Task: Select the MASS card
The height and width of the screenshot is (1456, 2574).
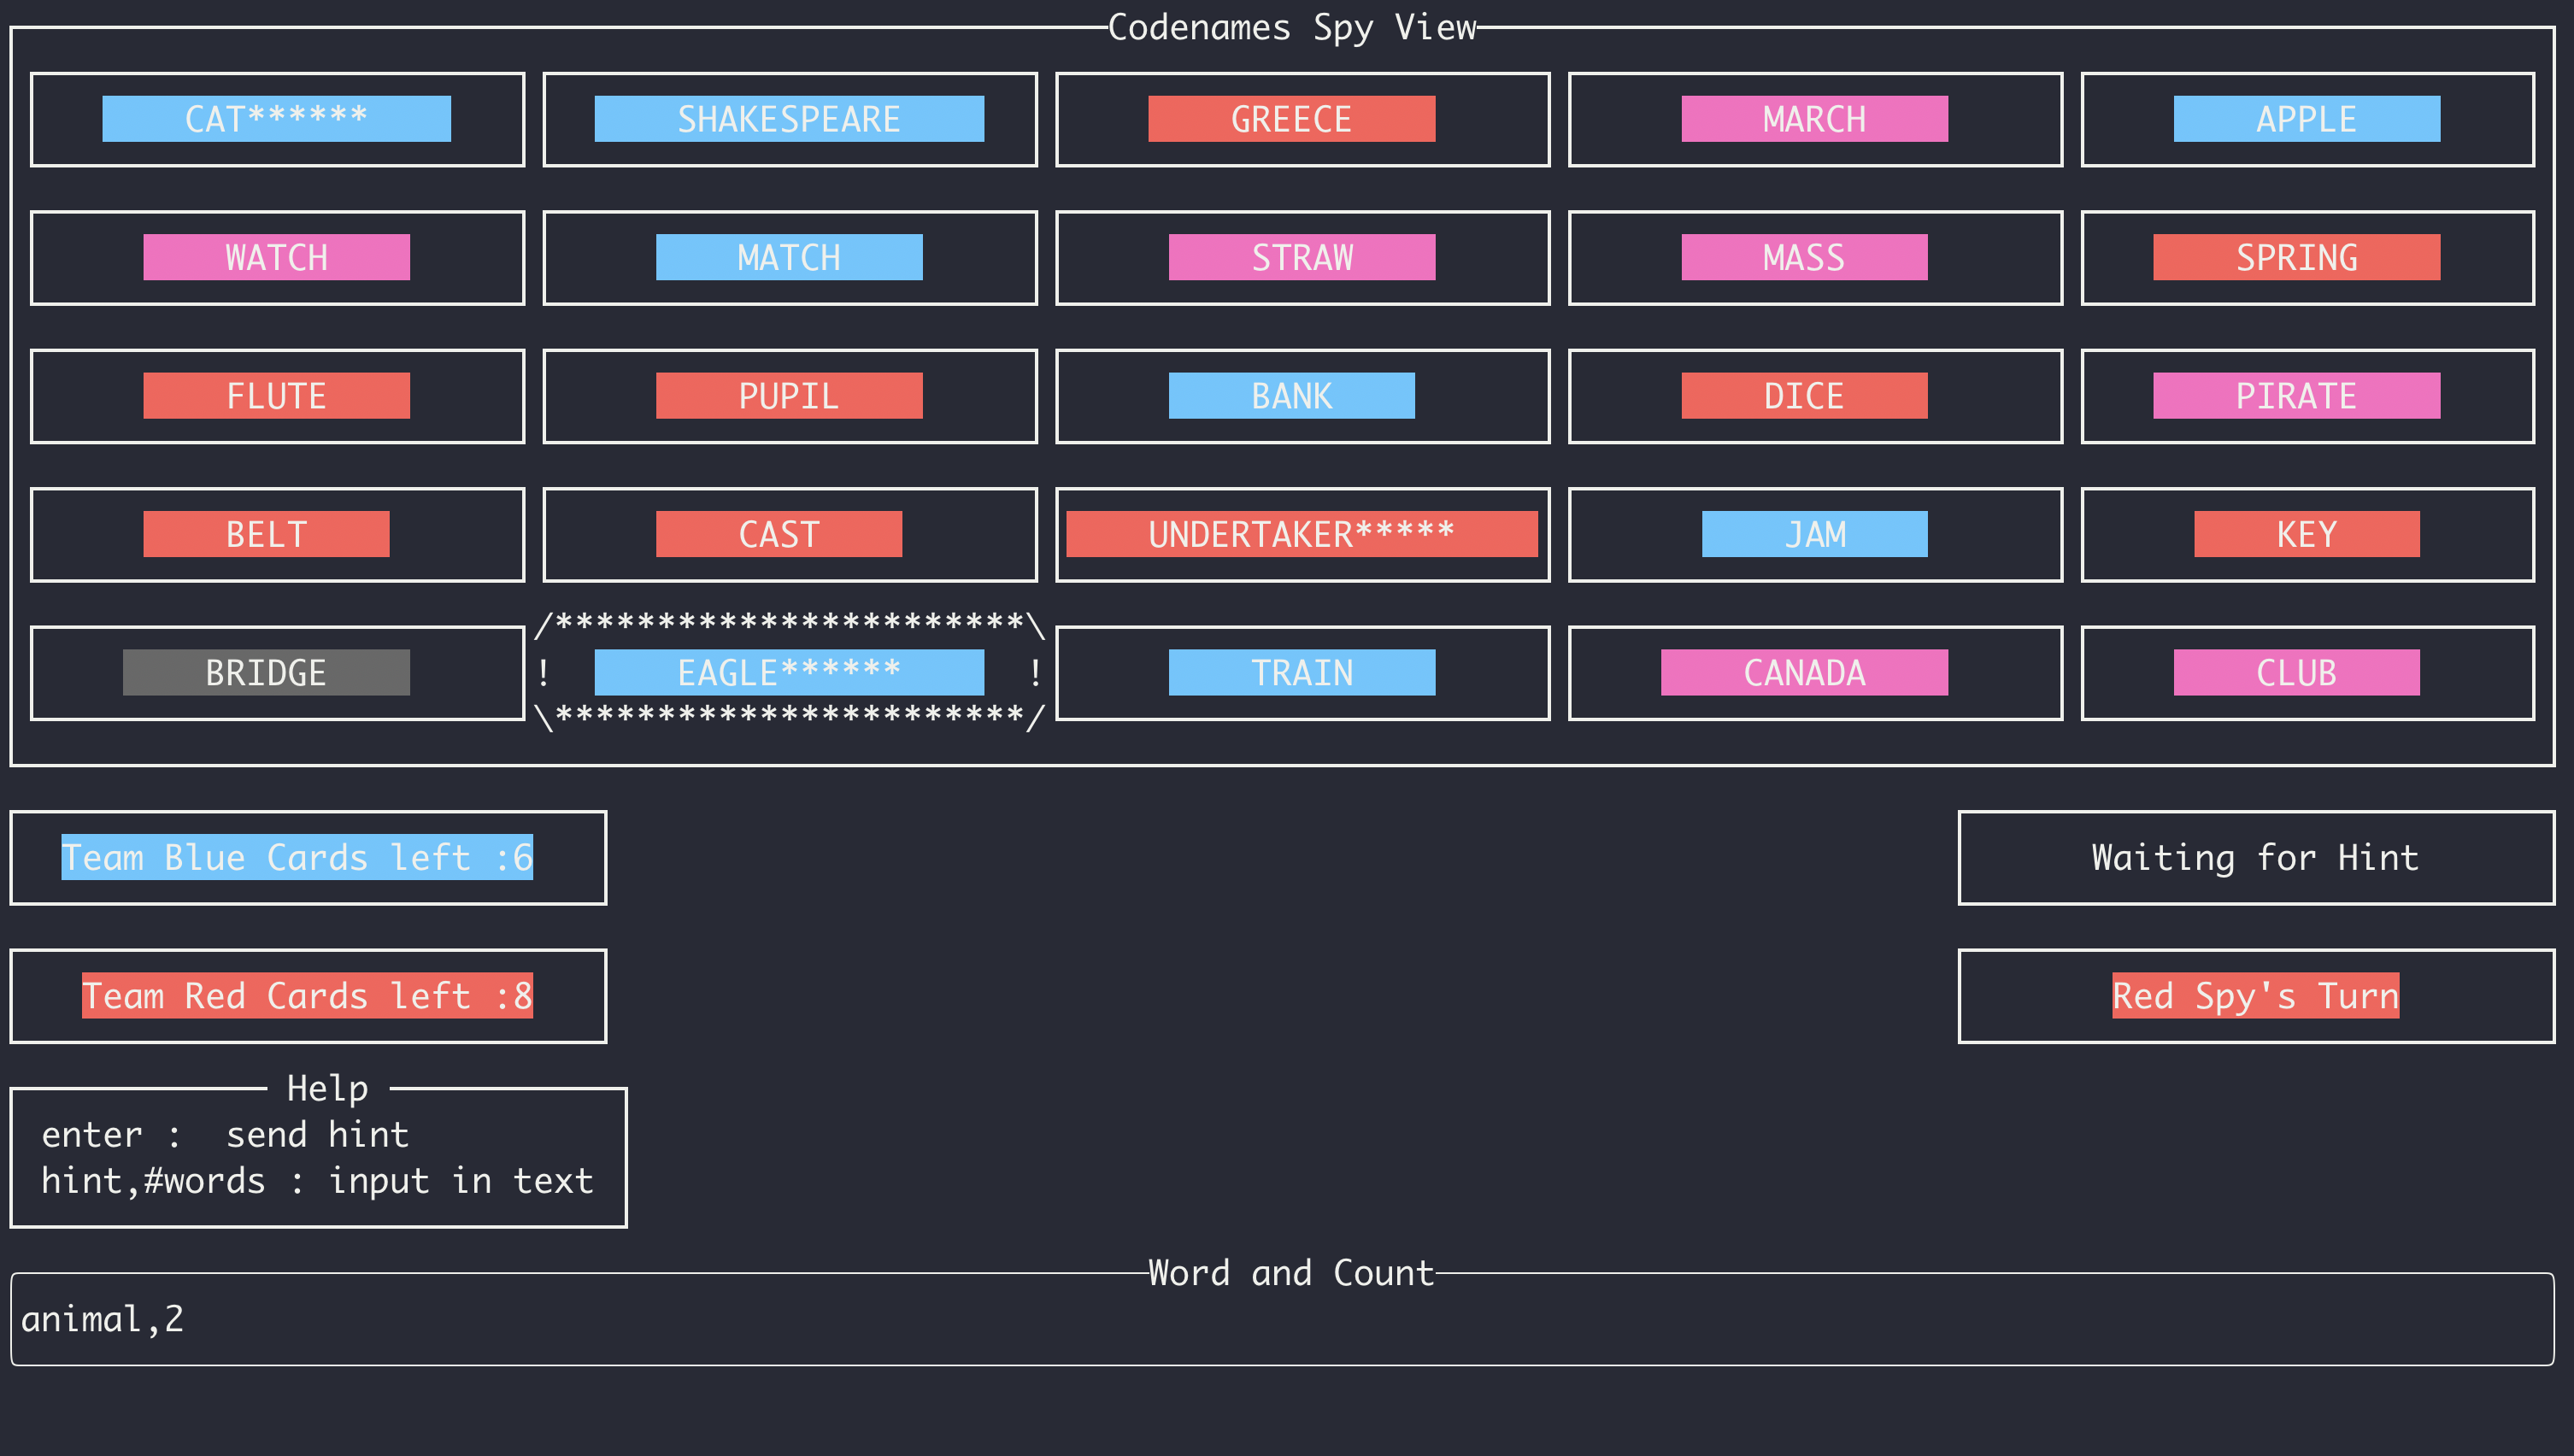Action: click(1815, 257)
